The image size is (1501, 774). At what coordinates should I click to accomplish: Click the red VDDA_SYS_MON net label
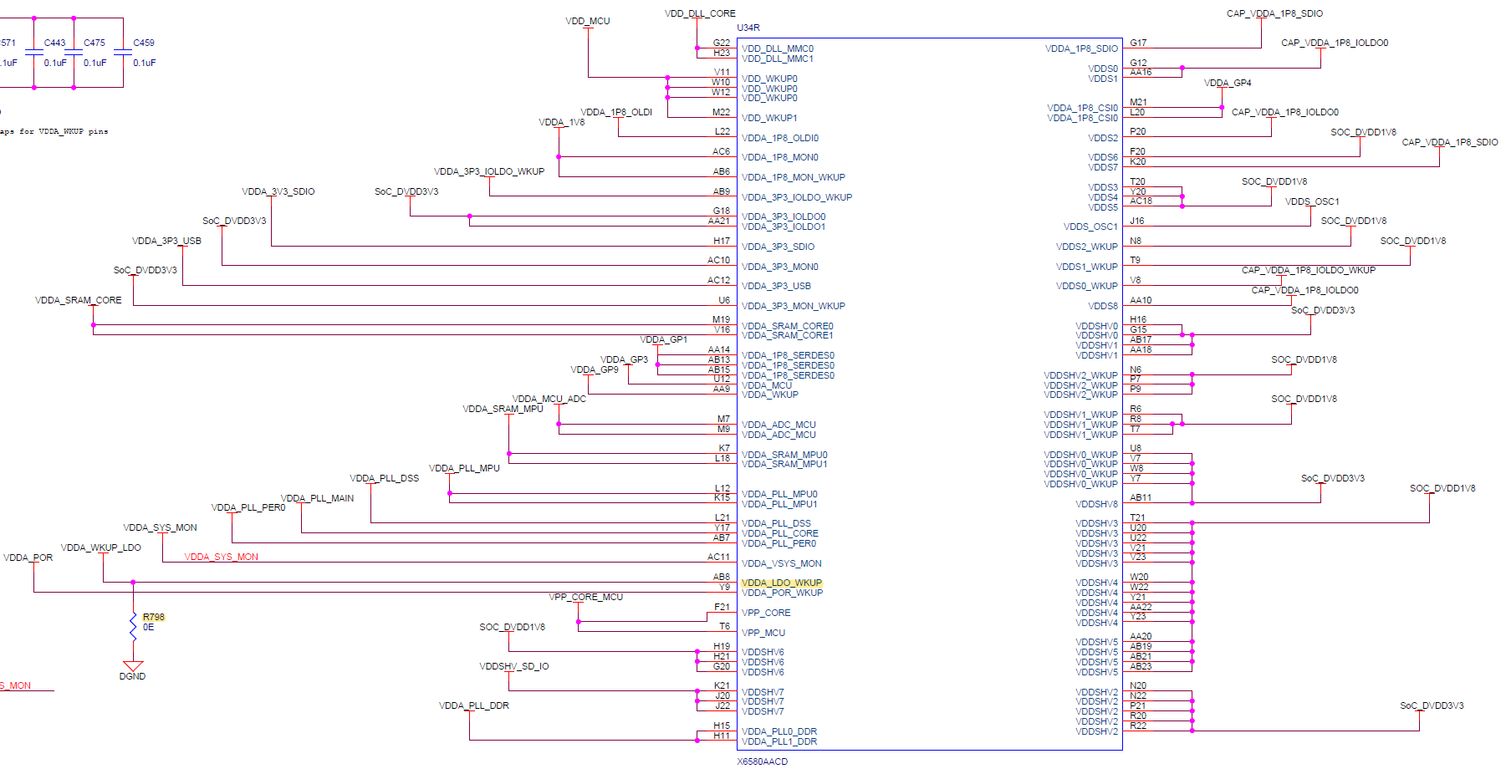click(x=222, y=557)
